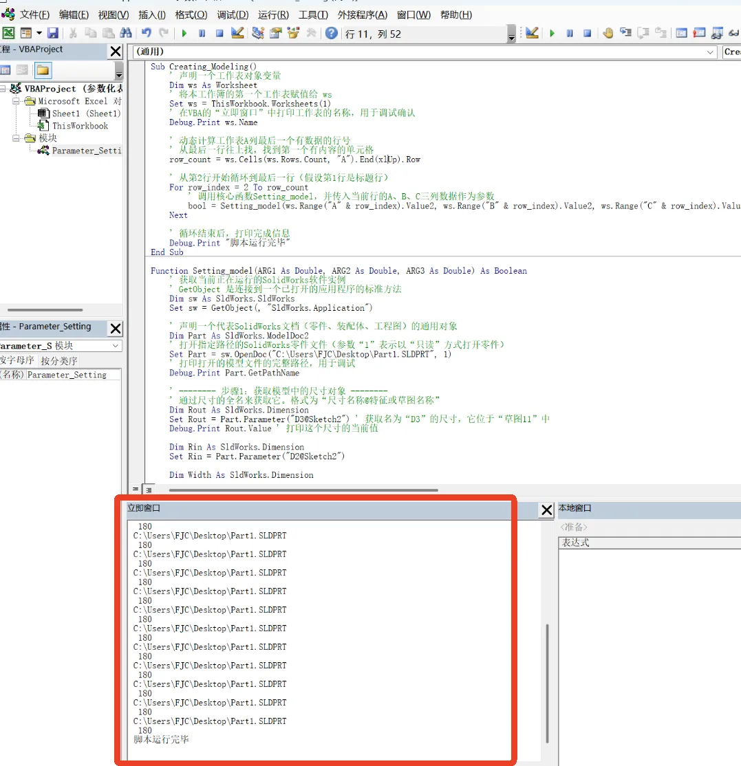Open the Parameter_S 模块 object dropdown
741x766 pixels.
[x=116, y=346]
